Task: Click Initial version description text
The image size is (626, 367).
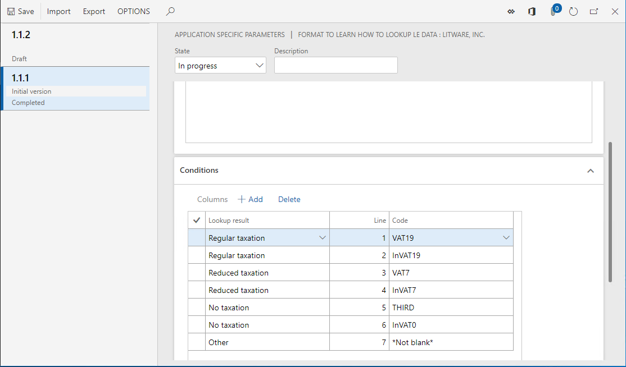Action: pos(31,91)
